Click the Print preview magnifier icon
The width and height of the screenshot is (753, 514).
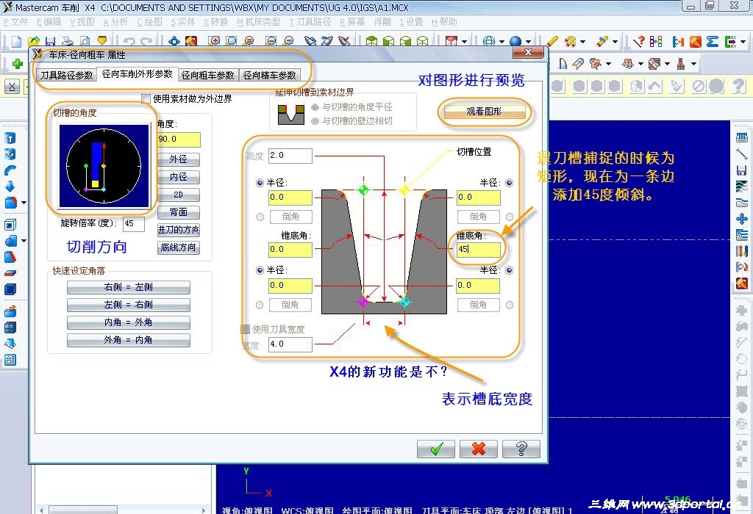[x=85, y=41]
